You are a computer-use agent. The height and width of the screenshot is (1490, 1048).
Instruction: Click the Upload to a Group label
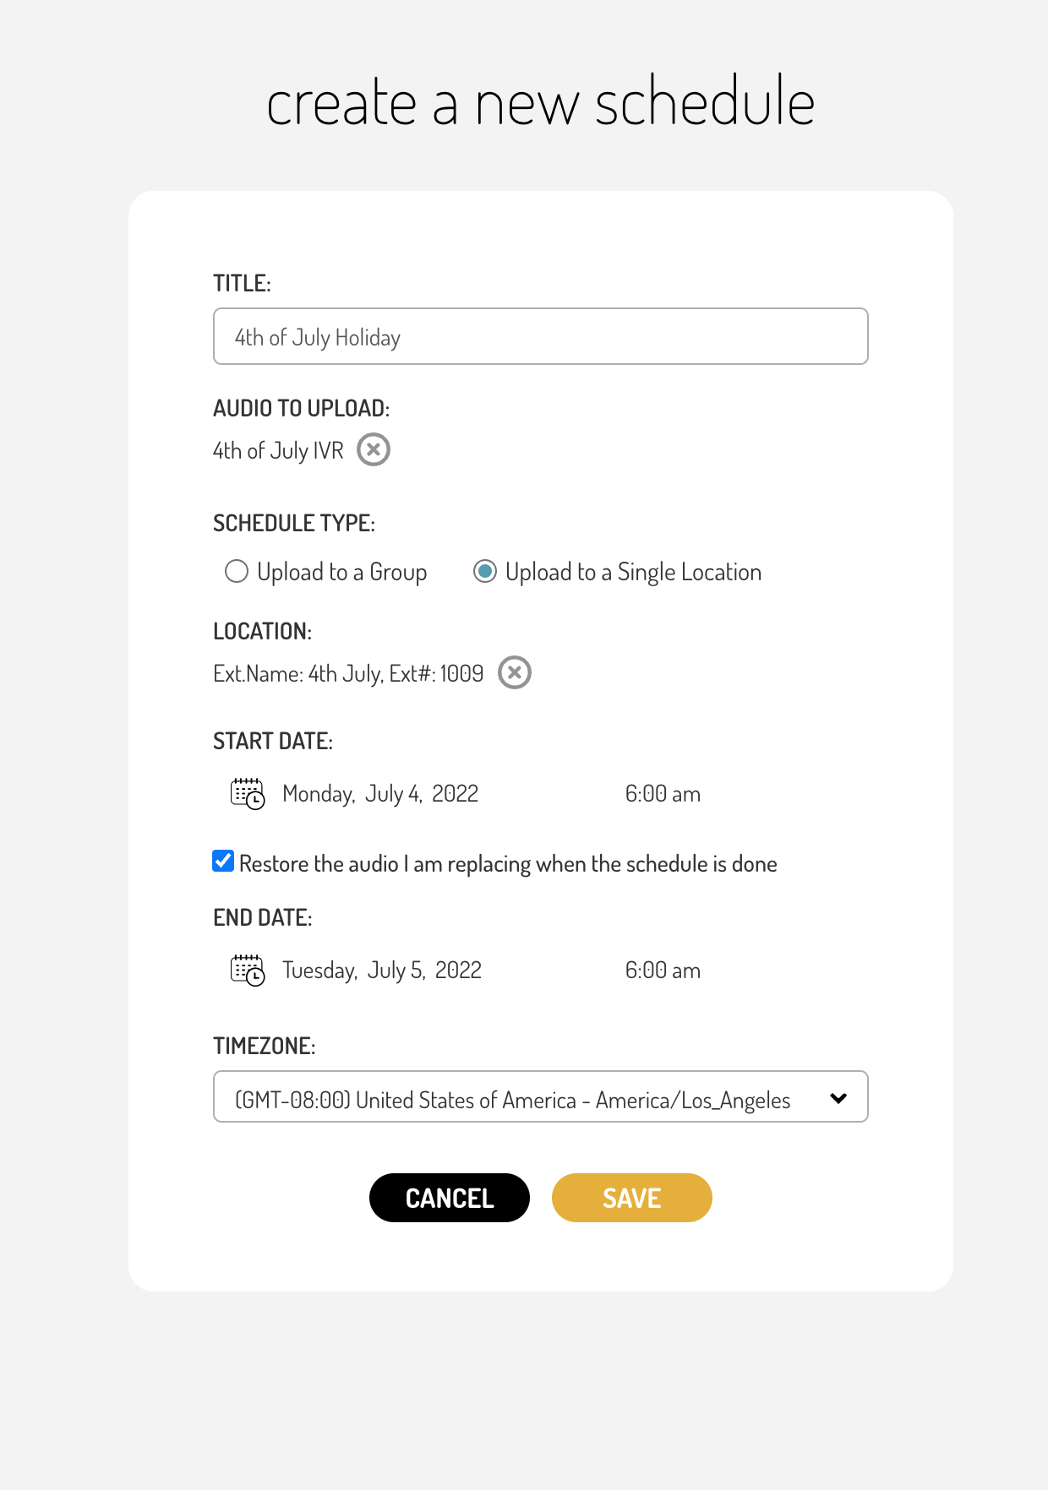pos(342,573)
